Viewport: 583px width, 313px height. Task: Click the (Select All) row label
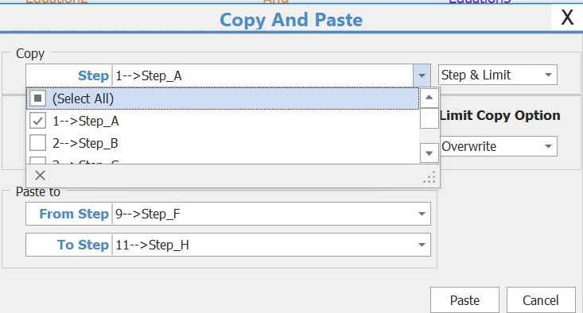click(83, 99)
